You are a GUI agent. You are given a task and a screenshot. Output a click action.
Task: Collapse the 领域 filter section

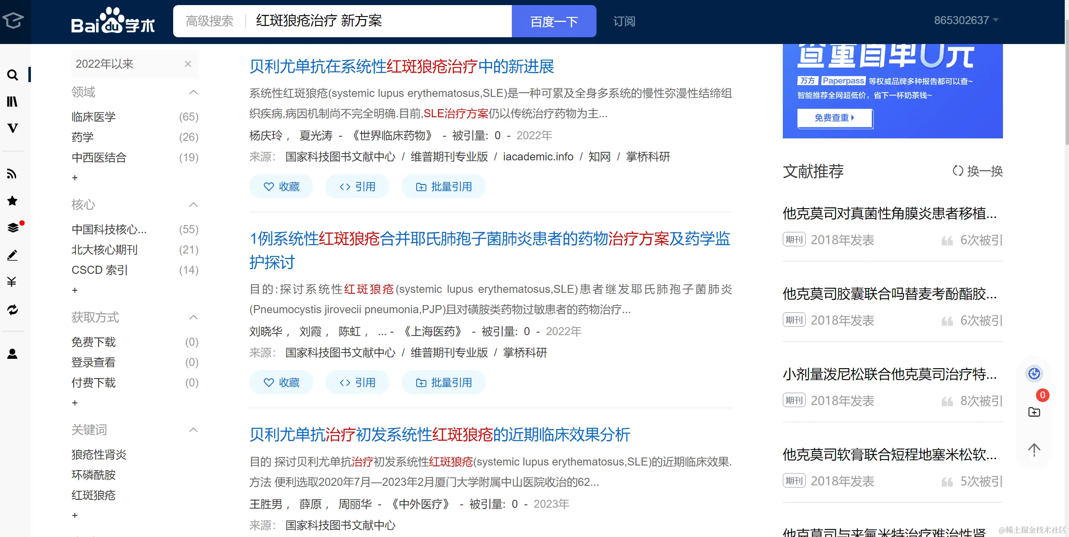click(193, 92)
